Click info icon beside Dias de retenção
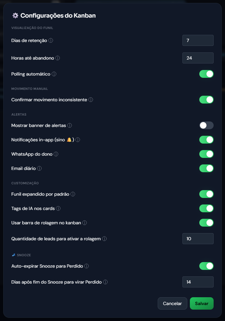225x321 pixels. pyautogui.click(x=51, y=41)
